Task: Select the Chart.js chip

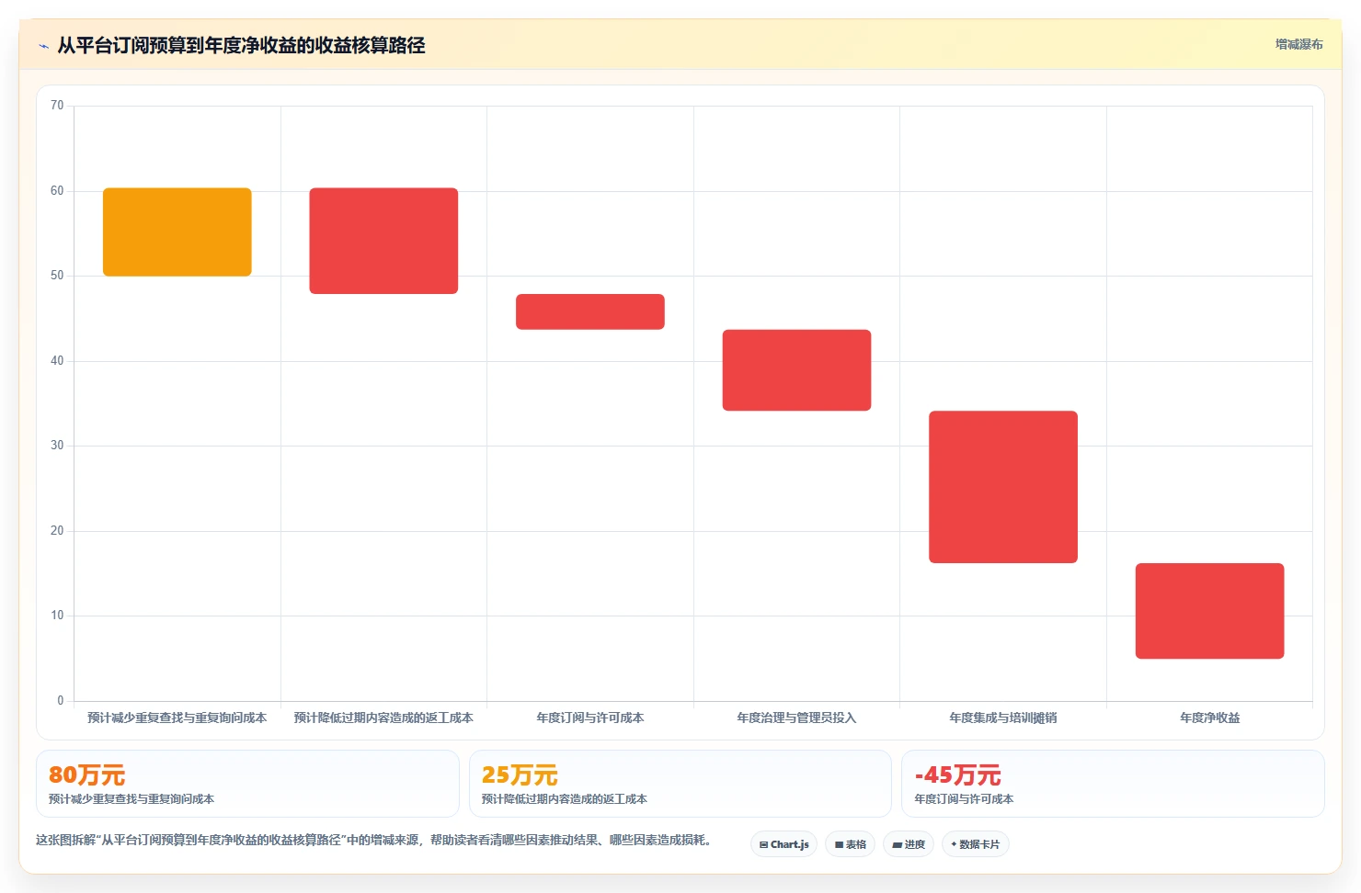Action: pyautogui.click(x=784, y=844)
